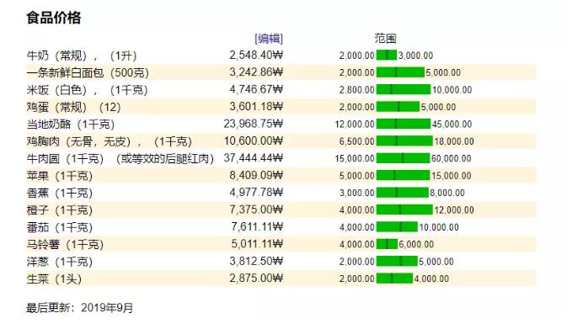The height and width of the screenshot is (329, 567).
Task: Select row label 香蕉（1千克）
Action: click(x=60, y=193)
